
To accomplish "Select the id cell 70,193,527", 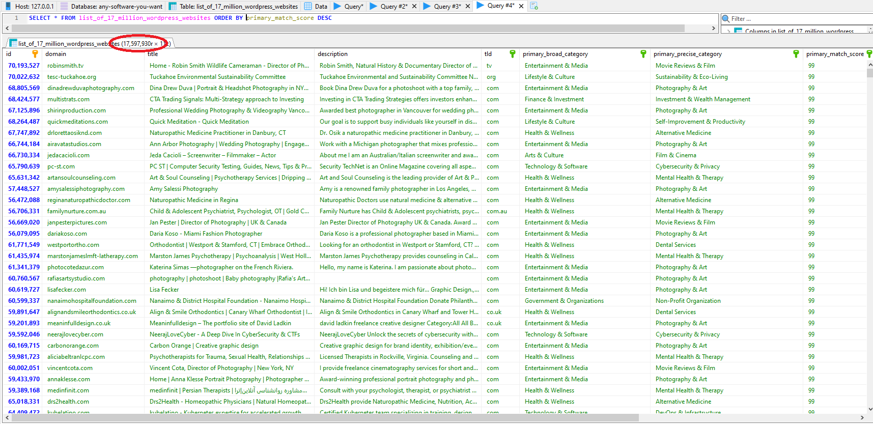I will 24,66.
